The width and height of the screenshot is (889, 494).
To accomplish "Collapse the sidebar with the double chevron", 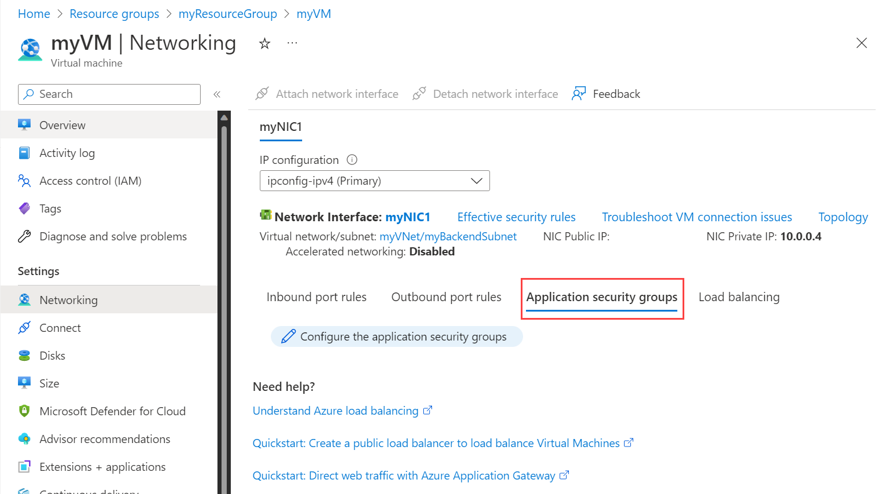I will [217, 94].
